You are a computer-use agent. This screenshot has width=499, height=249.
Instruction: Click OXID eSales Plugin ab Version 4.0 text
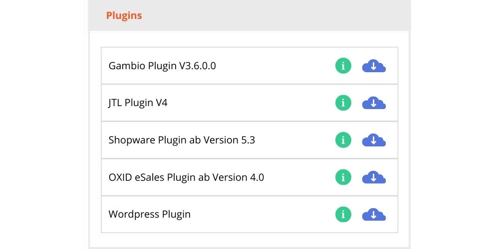click(x=186, y=177)
